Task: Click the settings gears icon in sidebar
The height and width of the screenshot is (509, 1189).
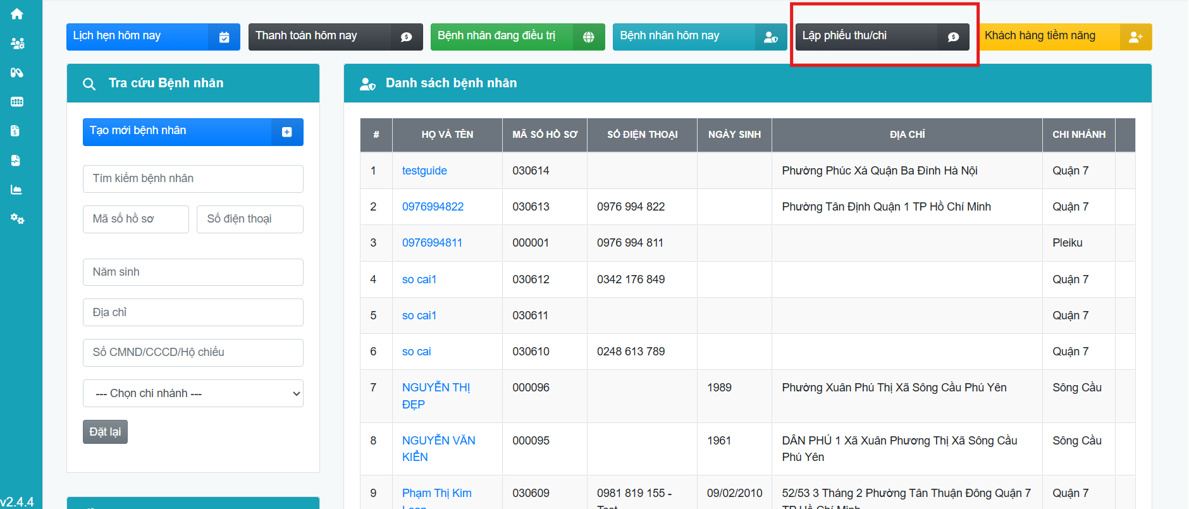Action: [17, 219]
